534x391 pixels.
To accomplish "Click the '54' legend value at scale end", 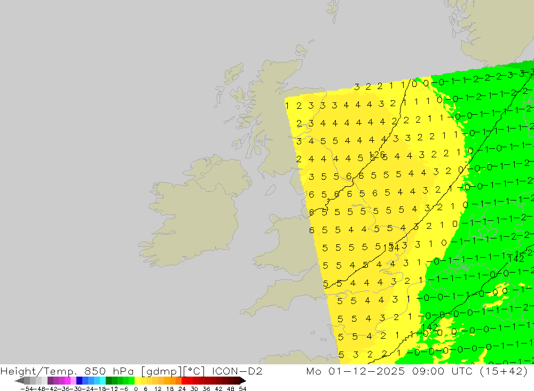I will click(x=242, y=389).
